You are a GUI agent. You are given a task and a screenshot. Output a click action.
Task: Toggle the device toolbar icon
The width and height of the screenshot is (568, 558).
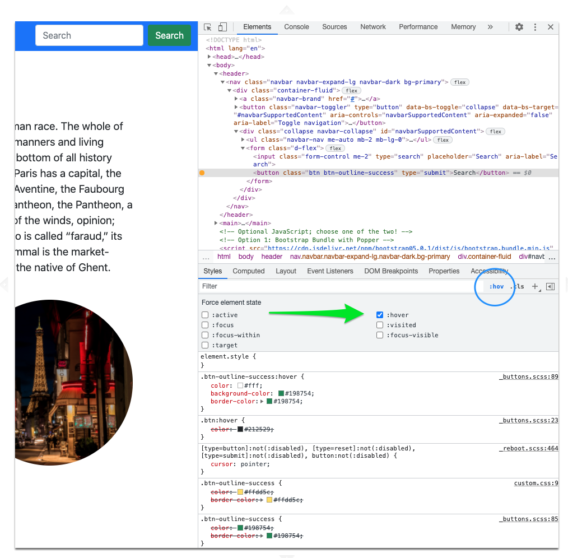click(221, 26)
